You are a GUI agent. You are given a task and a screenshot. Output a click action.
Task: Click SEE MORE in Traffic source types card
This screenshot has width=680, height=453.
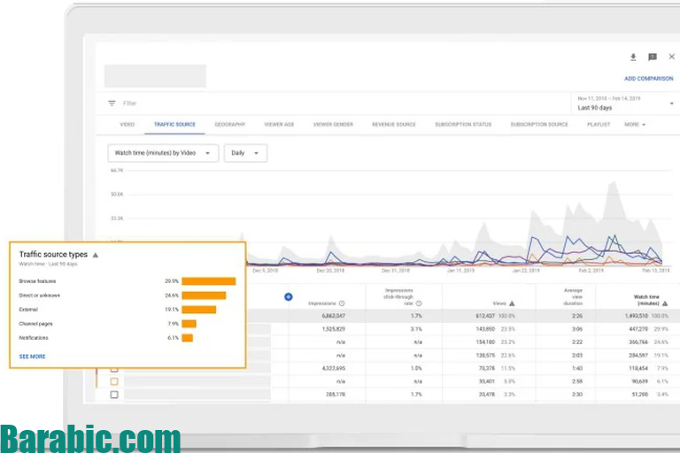[x=32, y=357]
